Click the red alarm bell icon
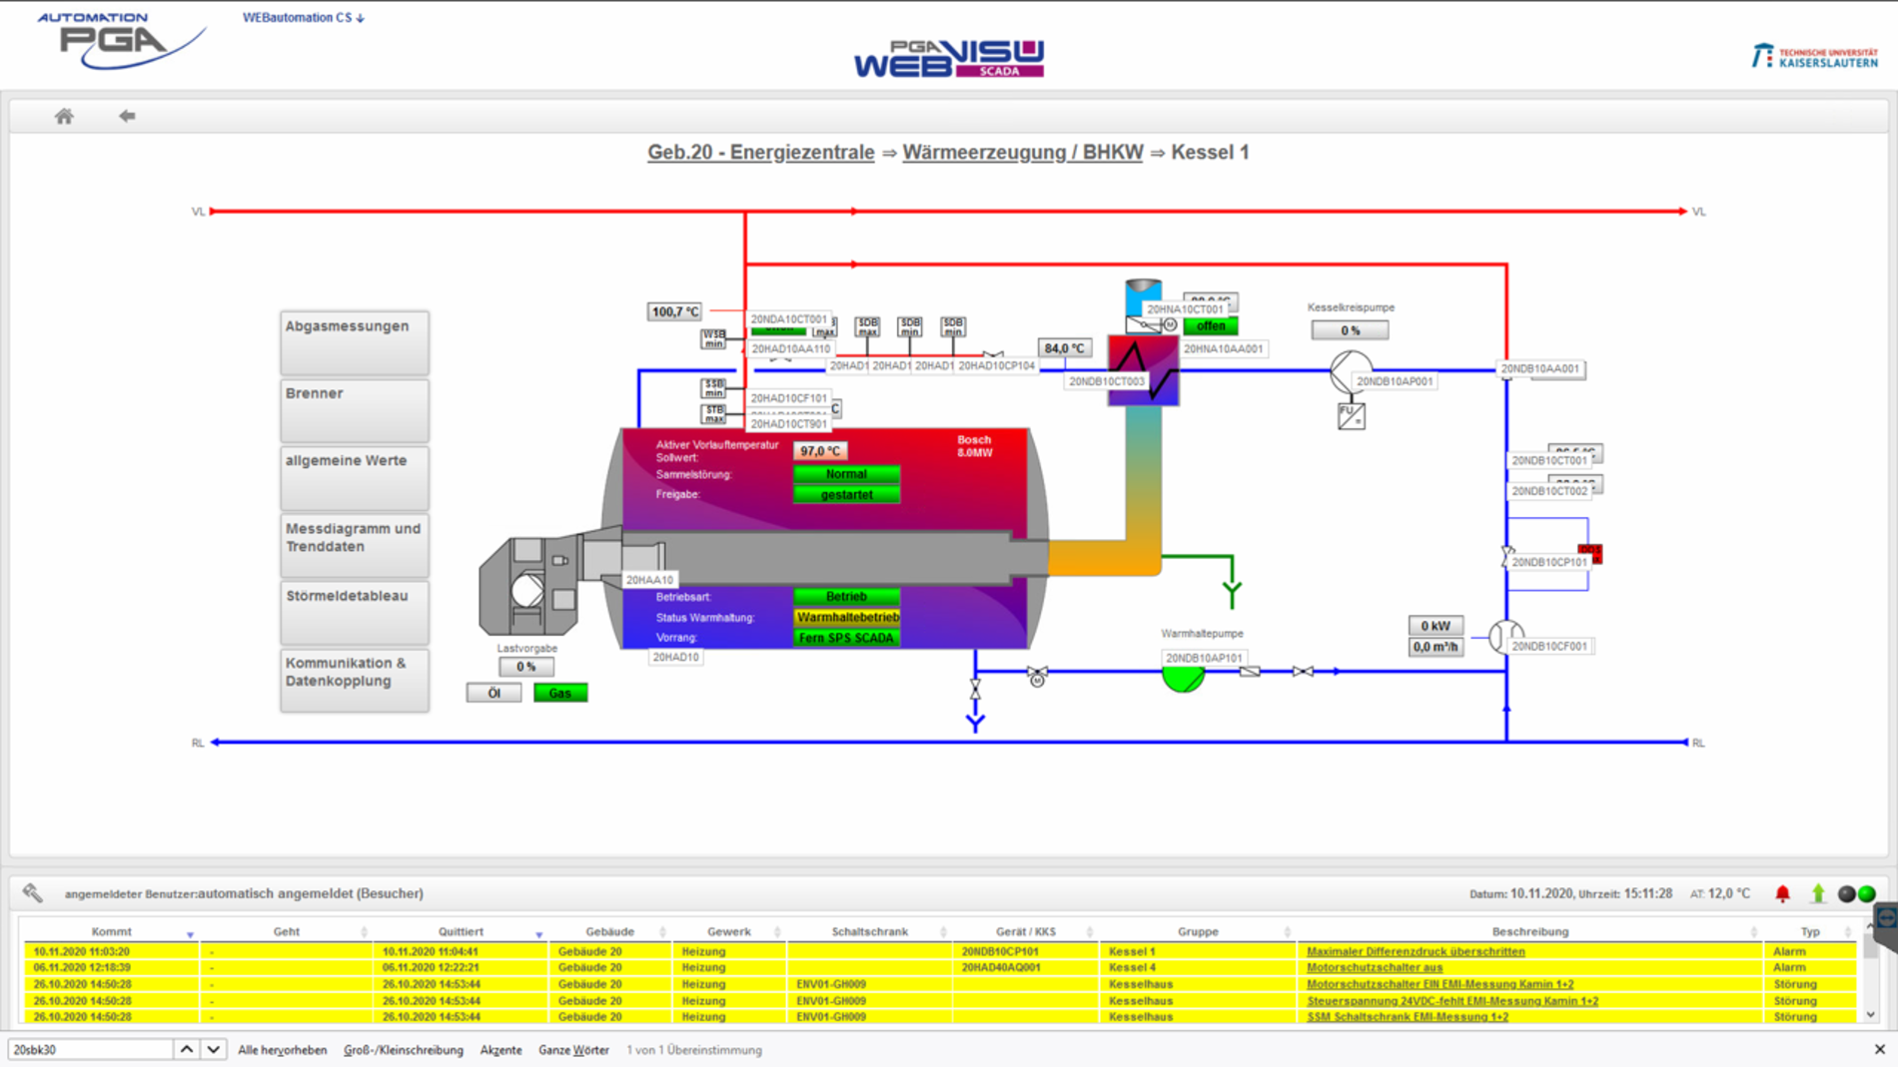1898x1067 pixels. click(1782, 893)
